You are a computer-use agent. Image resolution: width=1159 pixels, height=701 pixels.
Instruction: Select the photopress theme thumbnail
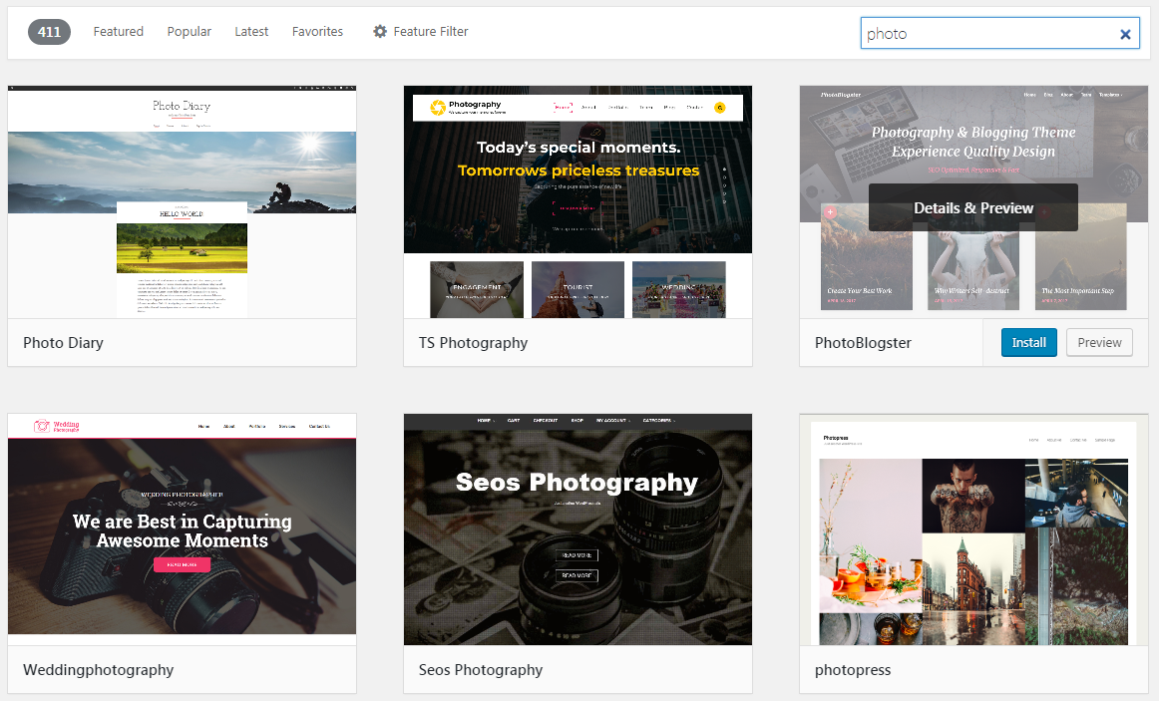(973, 528)
